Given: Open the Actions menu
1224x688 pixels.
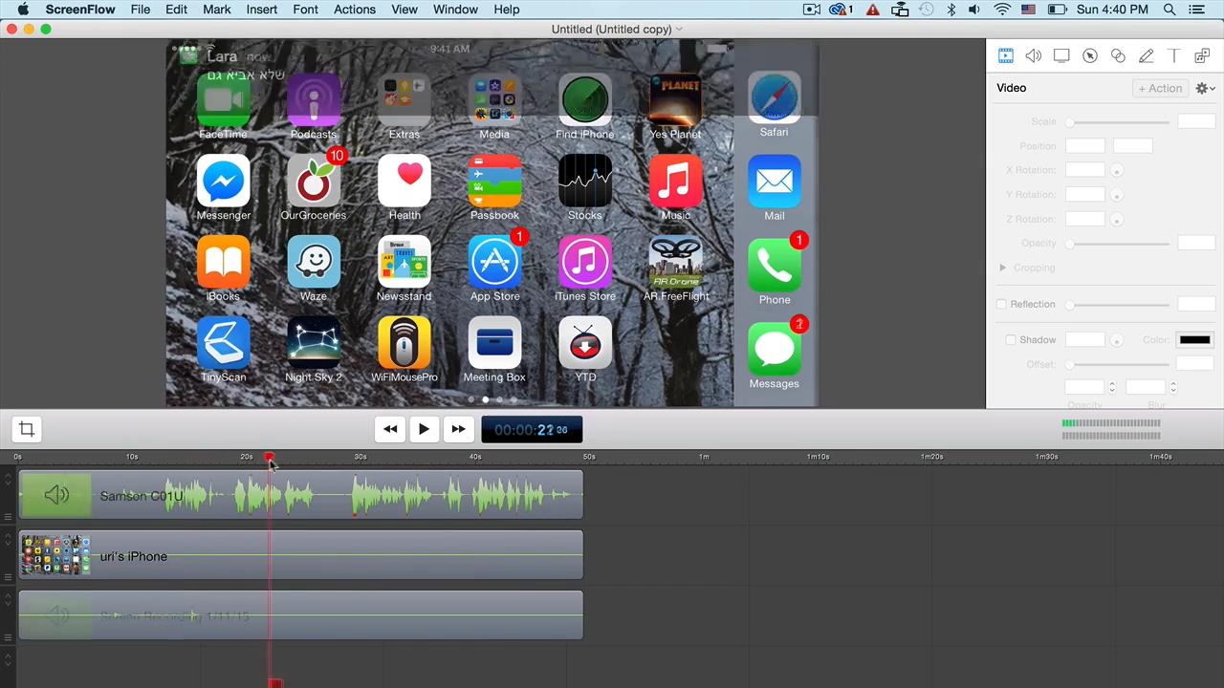Looking at the screenshot, I should tap(355, 10).
